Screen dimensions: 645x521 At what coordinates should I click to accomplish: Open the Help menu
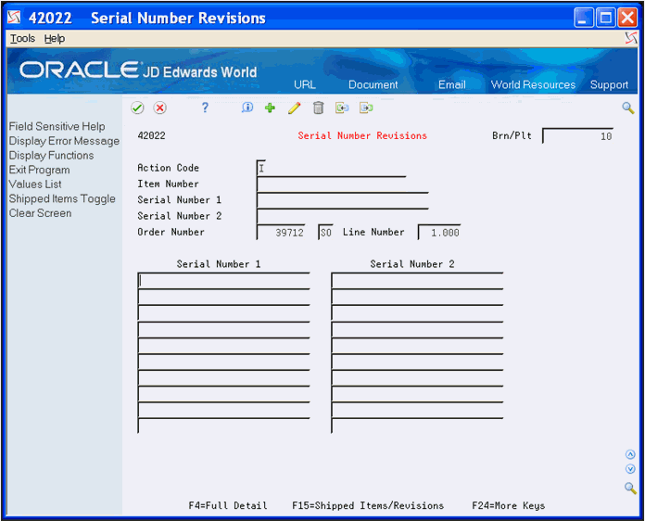(x=55, y=38)
